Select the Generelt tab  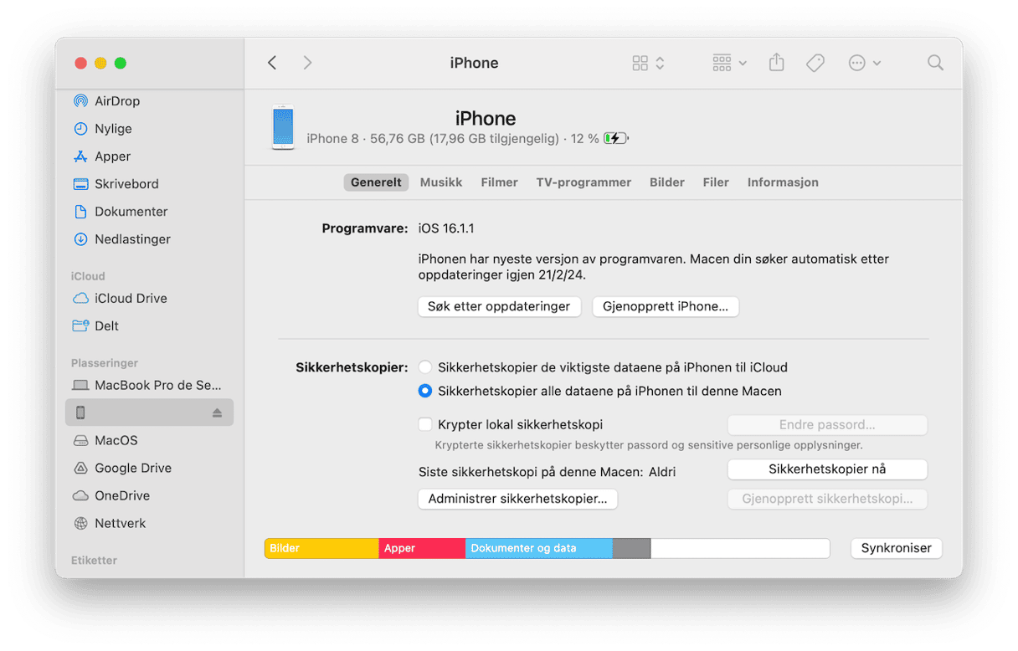point(376,182)
